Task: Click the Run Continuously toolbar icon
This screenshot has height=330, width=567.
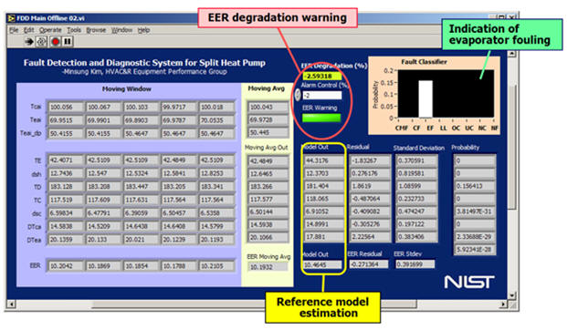Action: click(x=42, y=42)
